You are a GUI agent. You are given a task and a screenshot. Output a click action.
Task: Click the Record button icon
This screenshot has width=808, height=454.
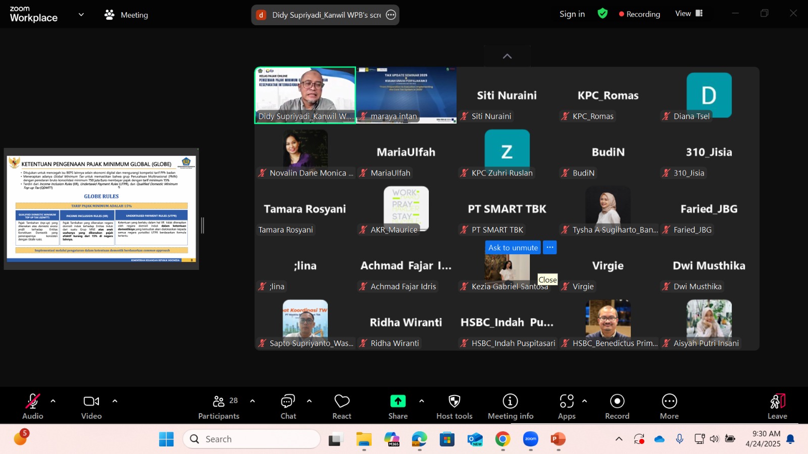tap(617, 402)
